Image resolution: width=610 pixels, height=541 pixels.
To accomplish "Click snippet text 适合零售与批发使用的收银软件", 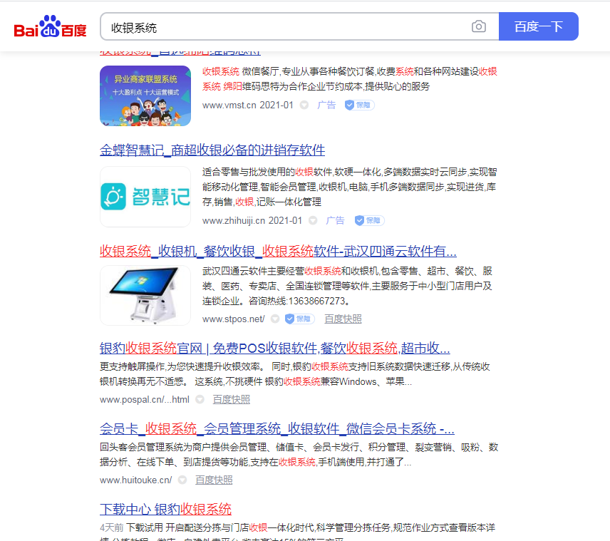I will click(349, 187).
